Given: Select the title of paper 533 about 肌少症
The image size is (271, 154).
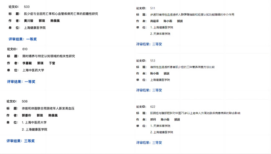Looking at the screenshot, I should [x=61, y=14].
